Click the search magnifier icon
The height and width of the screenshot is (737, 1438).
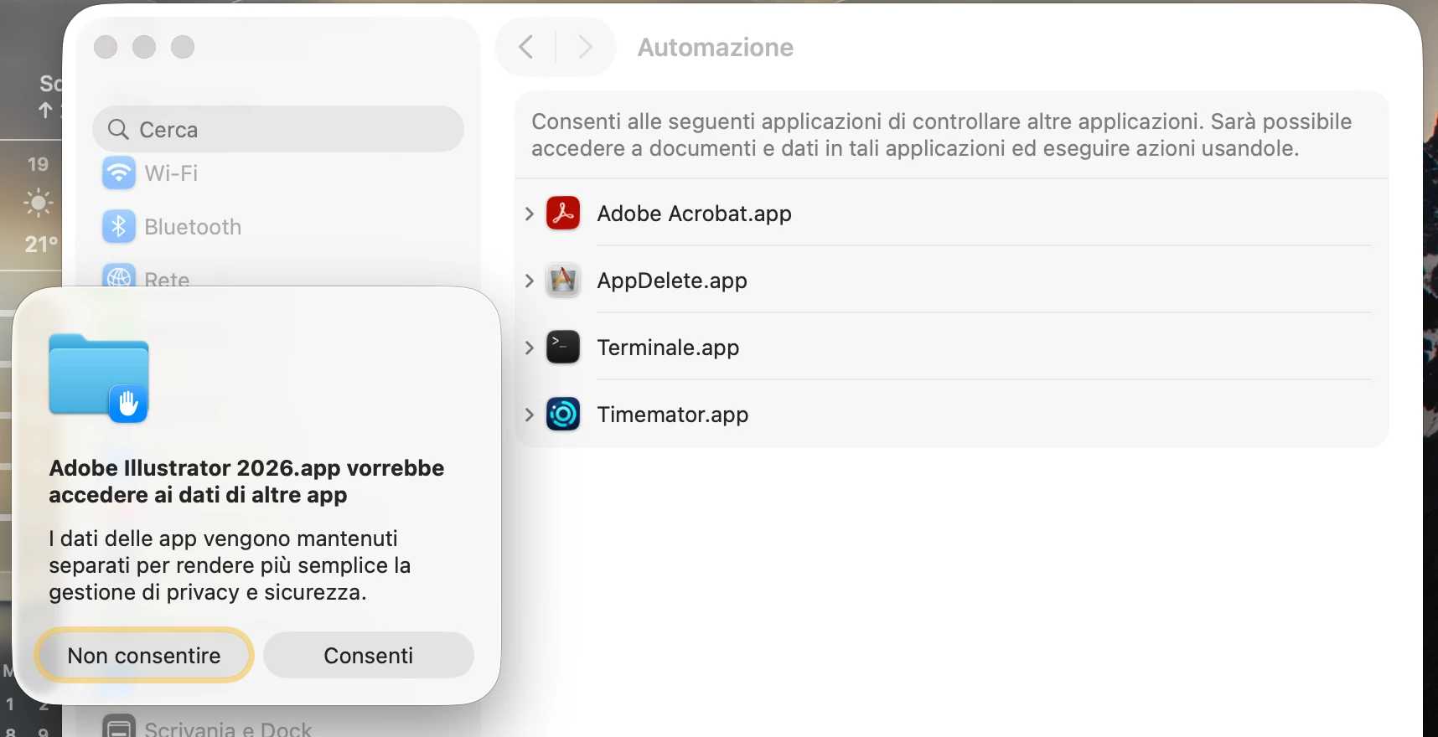point(119,129)
